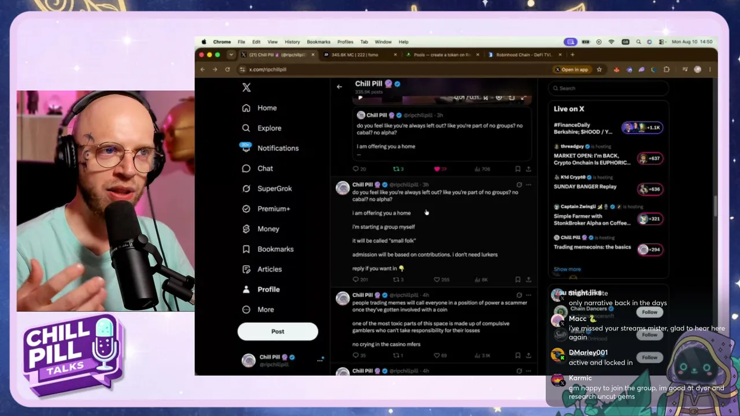Viewport: 740px width, 416px height.
Task: Open Explore in the X sidebar
Action: (x=262, y=128)
